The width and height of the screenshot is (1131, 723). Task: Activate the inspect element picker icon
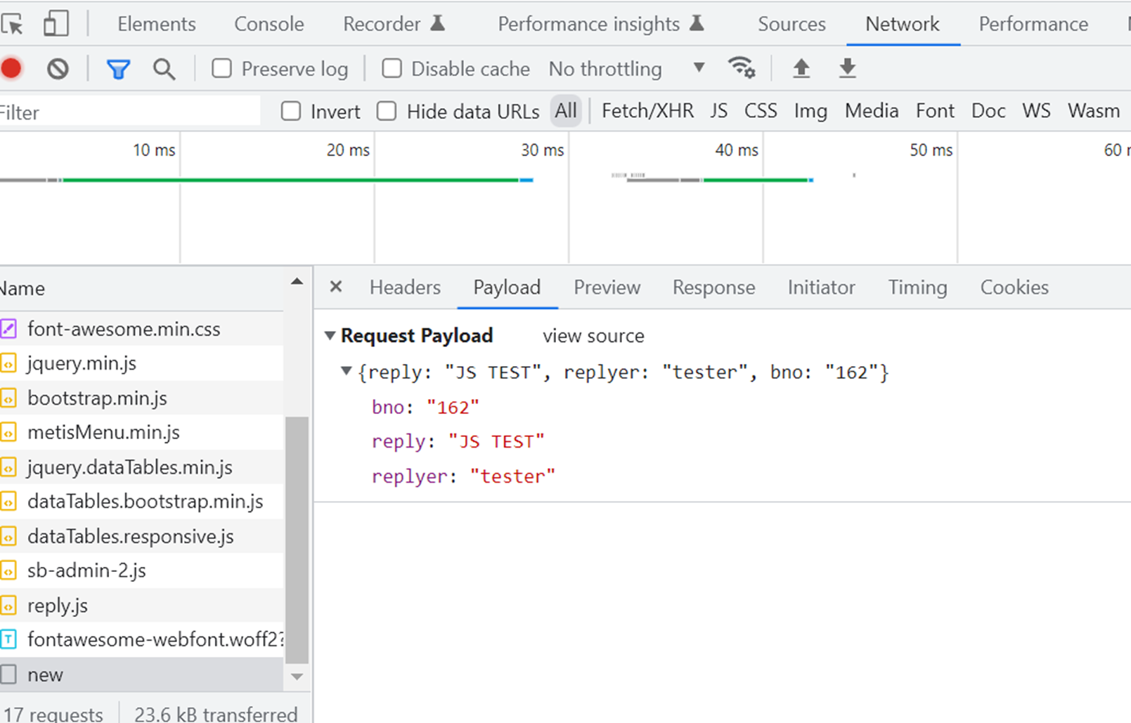pos(12,25)
